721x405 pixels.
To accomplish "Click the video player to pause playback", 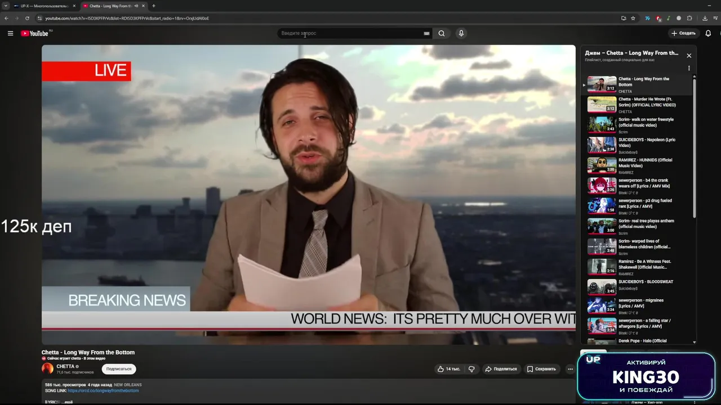I will click(x=309, y=195).
